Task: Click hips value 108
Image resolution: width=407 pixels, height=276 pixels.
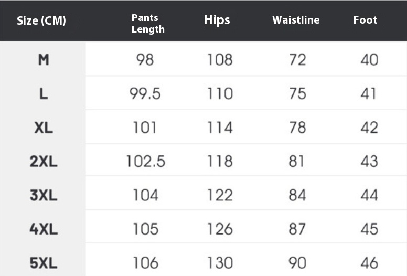Action: [x=220, y=60]
